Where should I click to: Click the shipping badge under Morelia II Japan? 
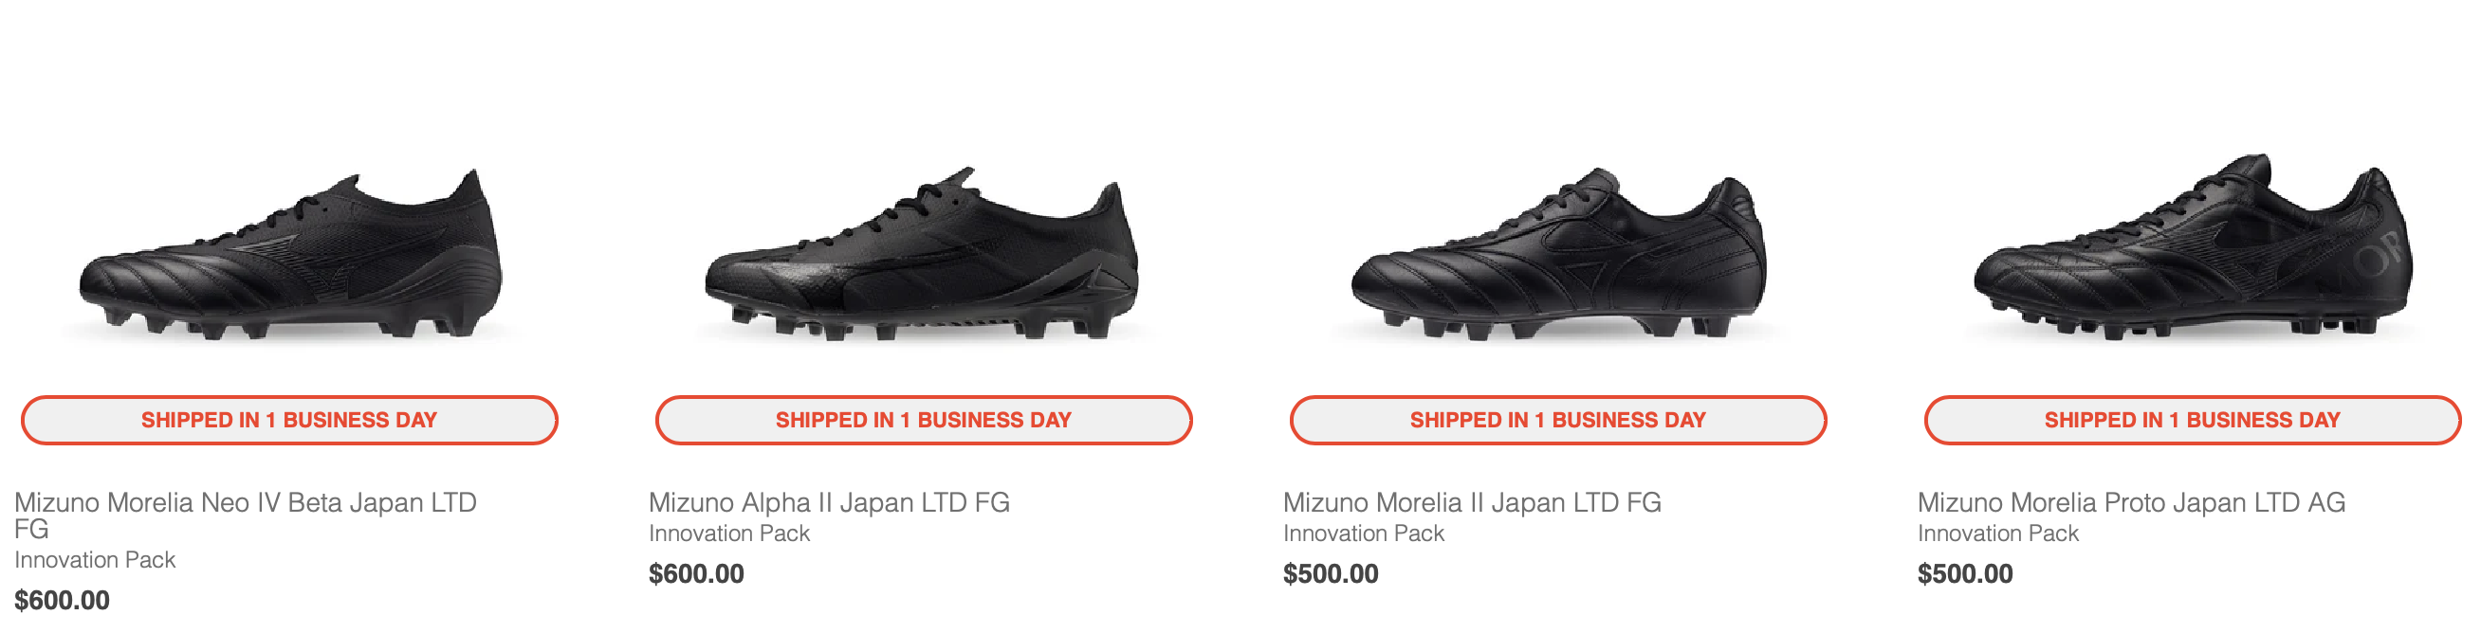(1558, 421)
